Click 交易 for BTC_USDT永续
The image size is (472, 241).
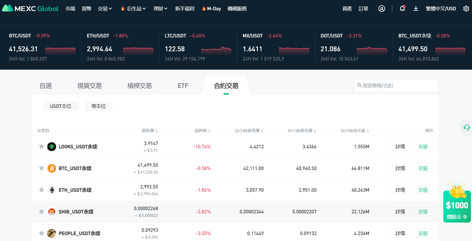point(423,168)
